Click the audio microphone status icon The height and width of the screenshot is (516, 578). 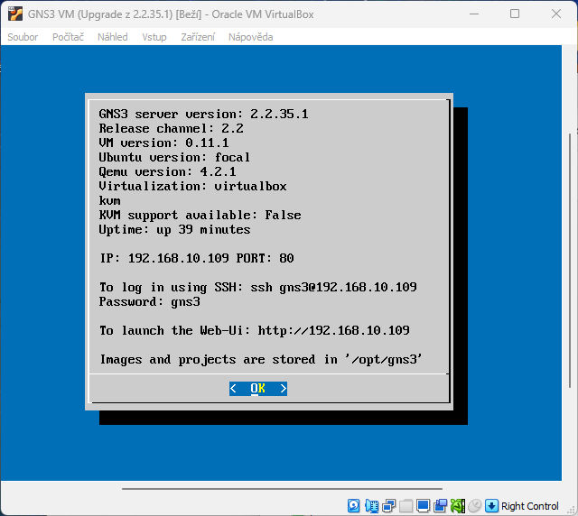tap(371, 506)
